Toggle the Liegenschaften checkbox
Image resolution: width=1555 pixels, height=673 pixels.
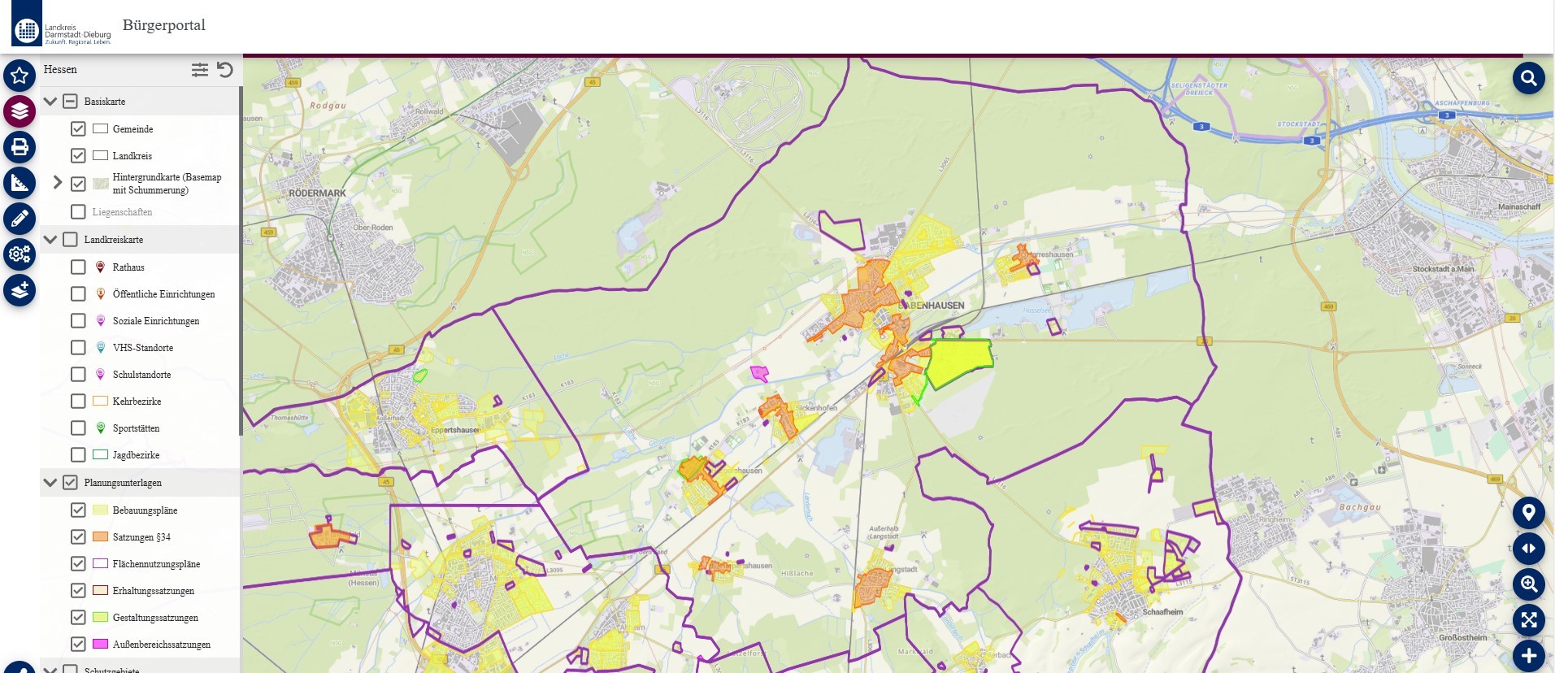78,212
